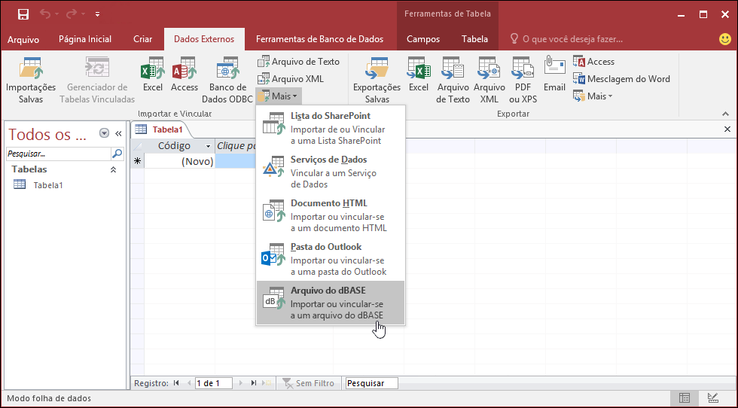738x408 pixels.
Task: Select Lista do SharePoint menu entry
Action: 331,128
